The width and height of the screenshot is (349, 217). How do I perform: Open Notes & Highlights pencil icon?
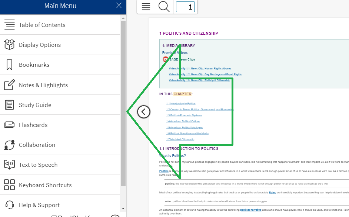(10, 85)
